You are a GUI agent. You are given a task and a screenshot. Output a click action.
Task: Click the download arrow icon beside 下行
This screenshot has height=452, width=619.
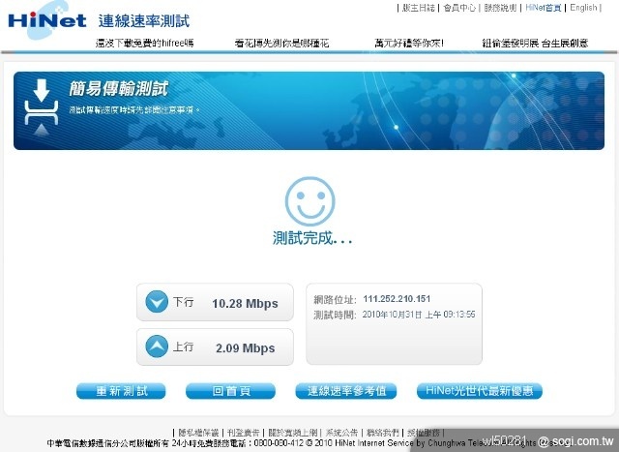pos(157,303)
